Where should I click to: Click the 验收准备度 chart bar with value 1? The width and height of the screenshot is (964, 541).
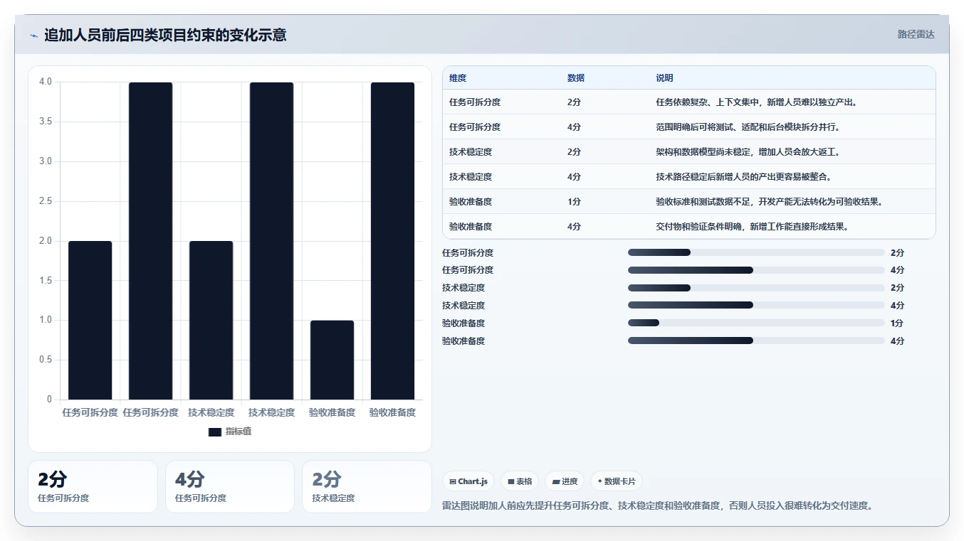pos(332,360)
